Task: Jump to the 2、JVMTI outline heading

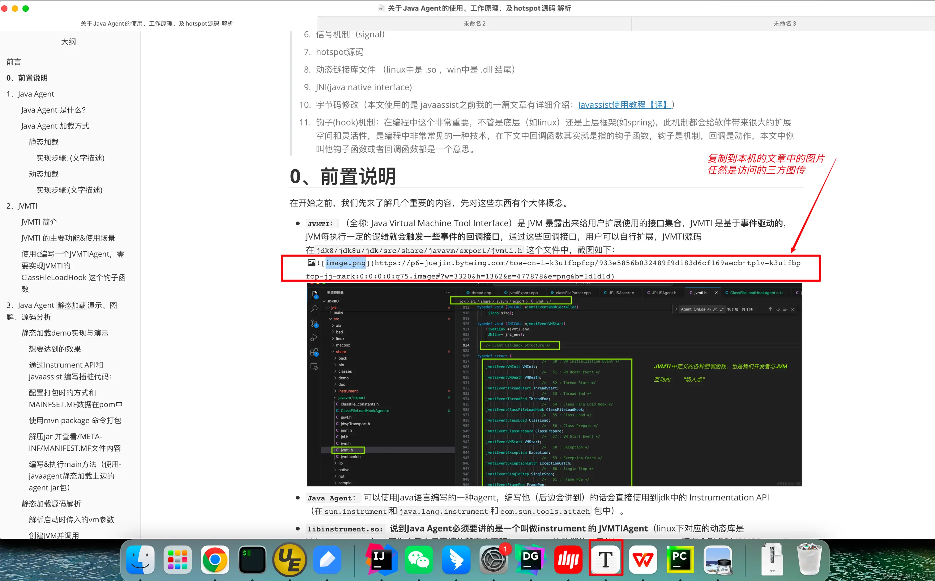Action: pyautogui.click(x=22, y=206)
